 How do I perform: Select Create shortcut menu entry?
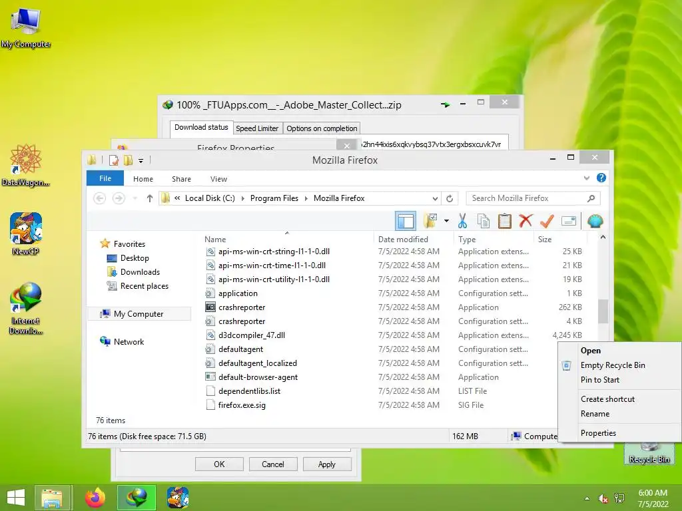(x=607, y=399)
